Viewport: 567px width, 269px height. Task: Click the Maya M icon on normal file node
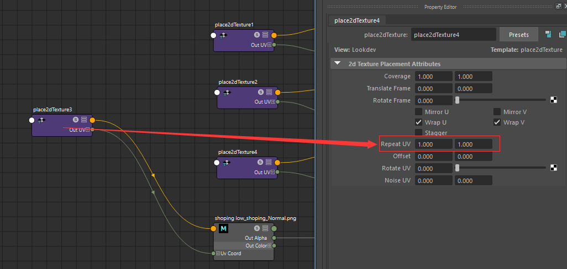click(223, 228)
